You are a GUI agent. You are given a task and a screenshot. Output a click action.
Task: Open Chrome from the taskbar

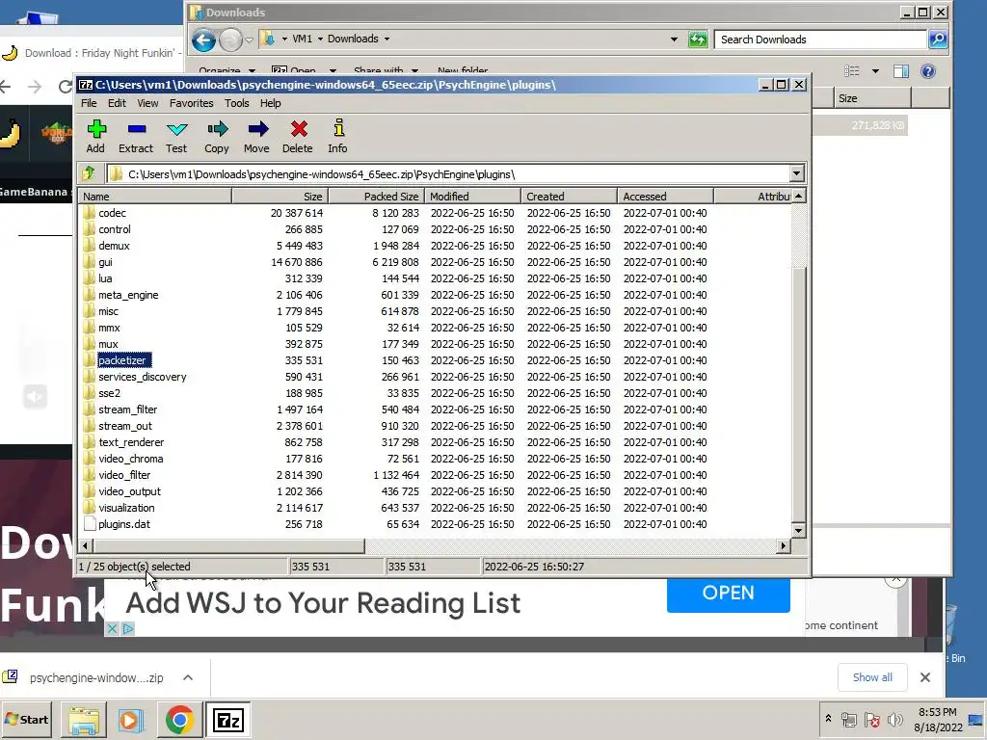[179, 720]
